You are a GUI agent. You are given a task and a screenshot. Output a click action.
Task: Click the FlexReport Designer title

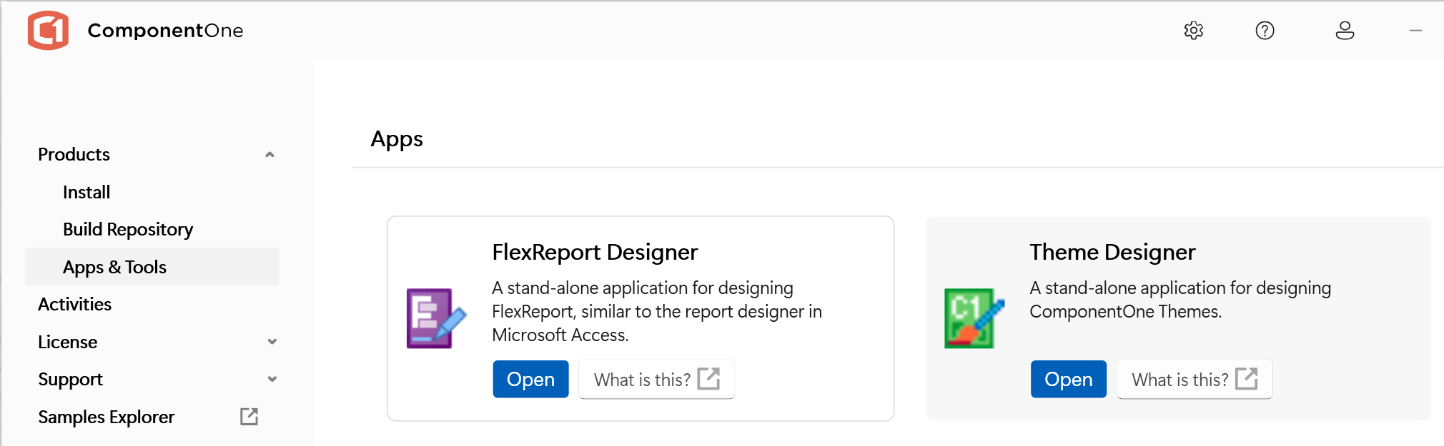pos(595,253)
